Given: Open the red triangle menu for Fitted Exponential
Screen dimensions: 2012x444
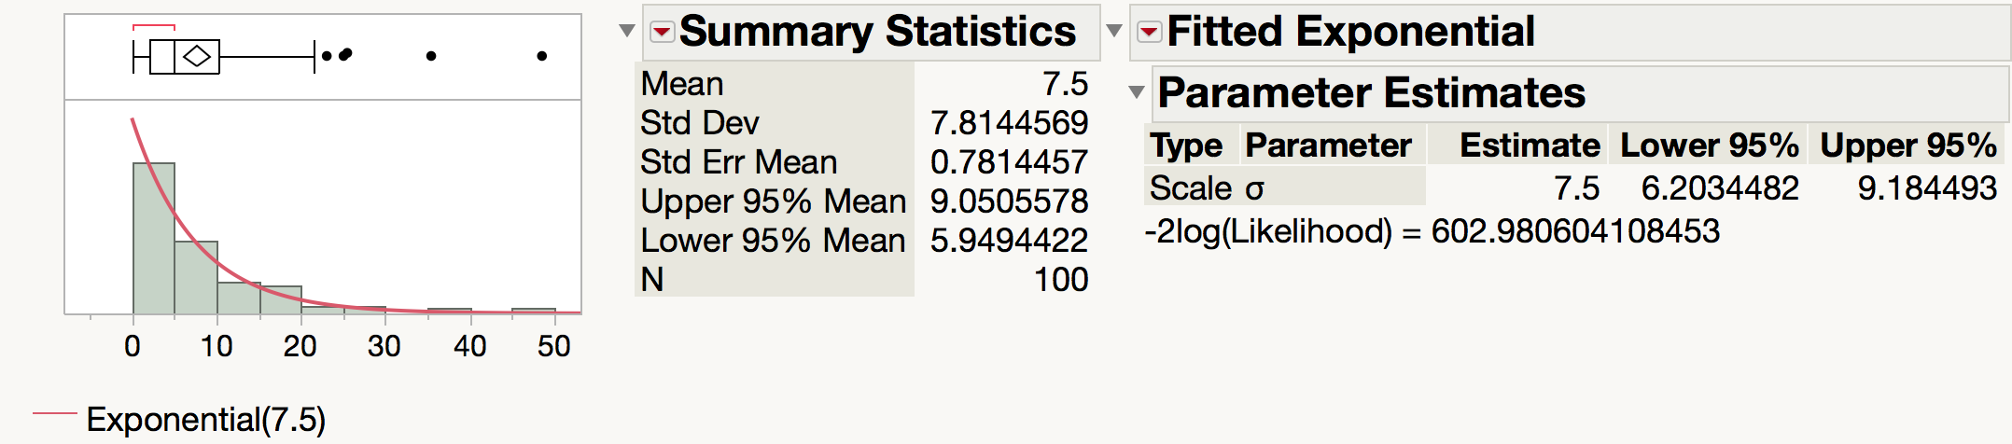Looking at the screenshot, I should [x=1149, y=32].
